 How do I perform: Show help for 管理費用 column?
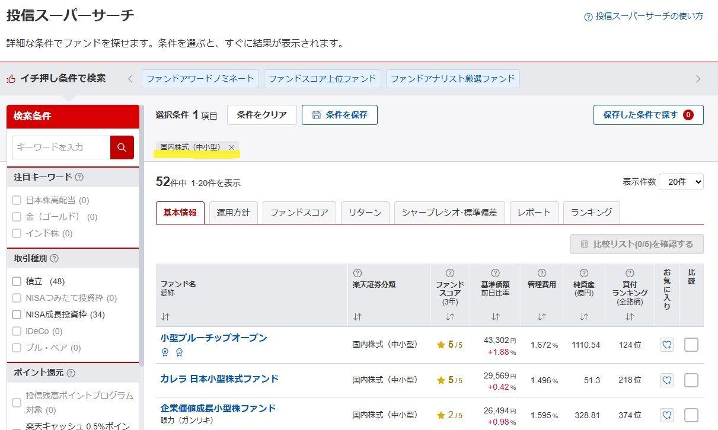tap(541, 273)
